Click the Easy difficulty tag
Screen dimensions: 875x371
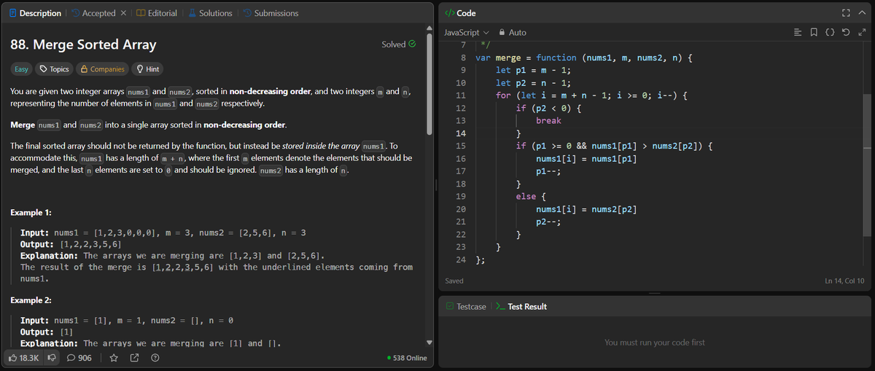coord(22,69)
